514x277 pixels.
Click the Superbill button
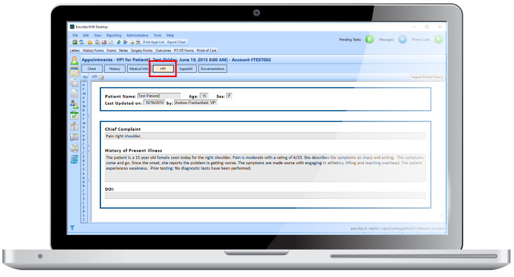click(x=186, y=69)
